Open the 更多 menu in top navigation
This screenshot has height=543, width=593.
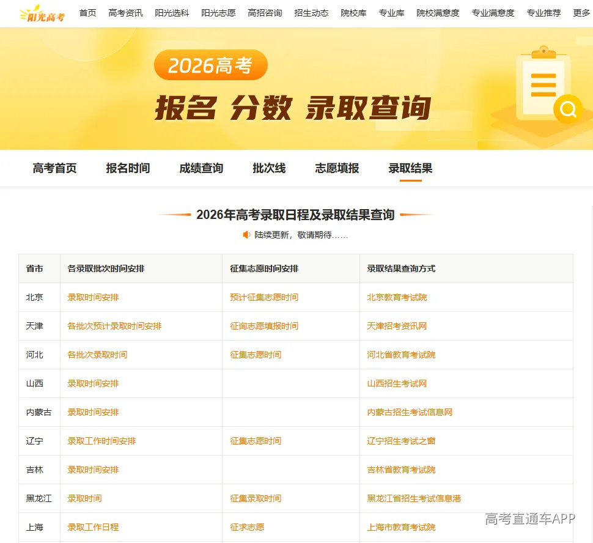581,13
